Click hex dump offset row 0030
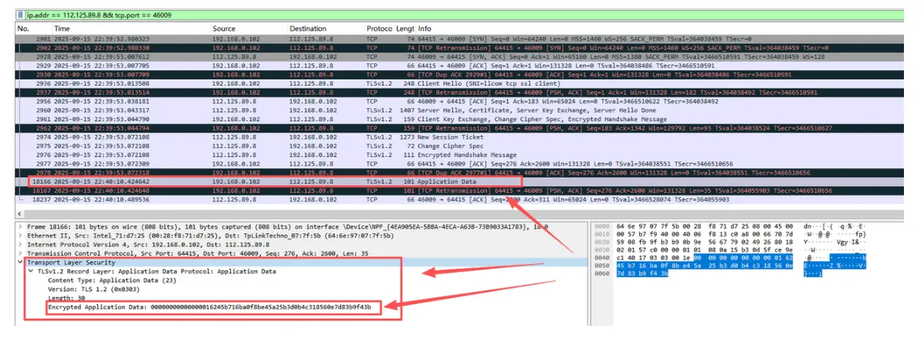The height and width of the screenshot is (346, 924). click(601, 250)
